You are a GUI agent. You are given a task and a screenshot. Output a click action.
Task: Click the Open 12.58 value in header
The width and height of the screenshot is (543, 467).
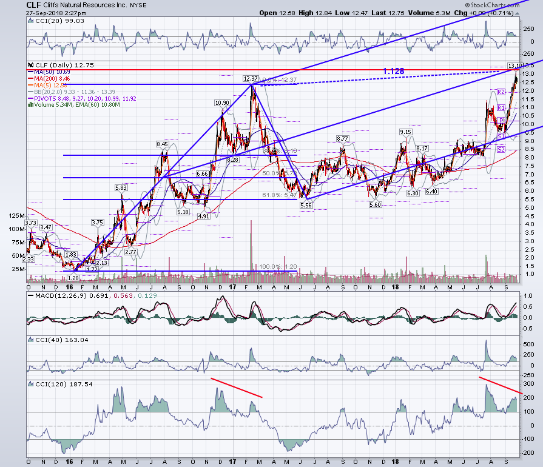coord(277,13)
